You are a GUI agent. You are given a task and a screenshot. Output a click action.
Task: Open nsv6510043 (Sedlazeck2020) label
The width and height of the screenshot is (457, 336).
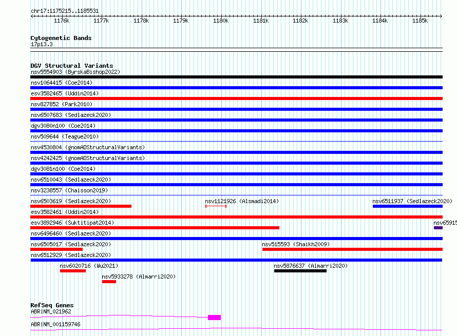(71, 180)
